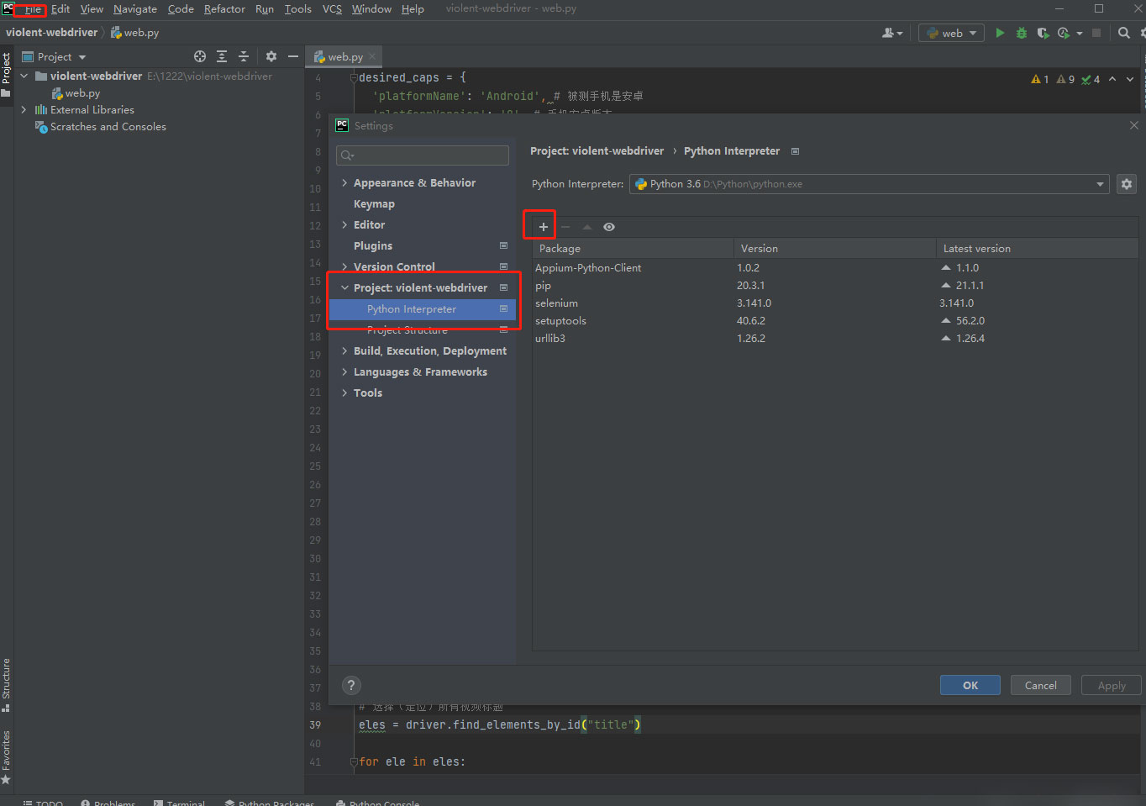Click the settings search field
1146x806 pixels.
point(423,155)
